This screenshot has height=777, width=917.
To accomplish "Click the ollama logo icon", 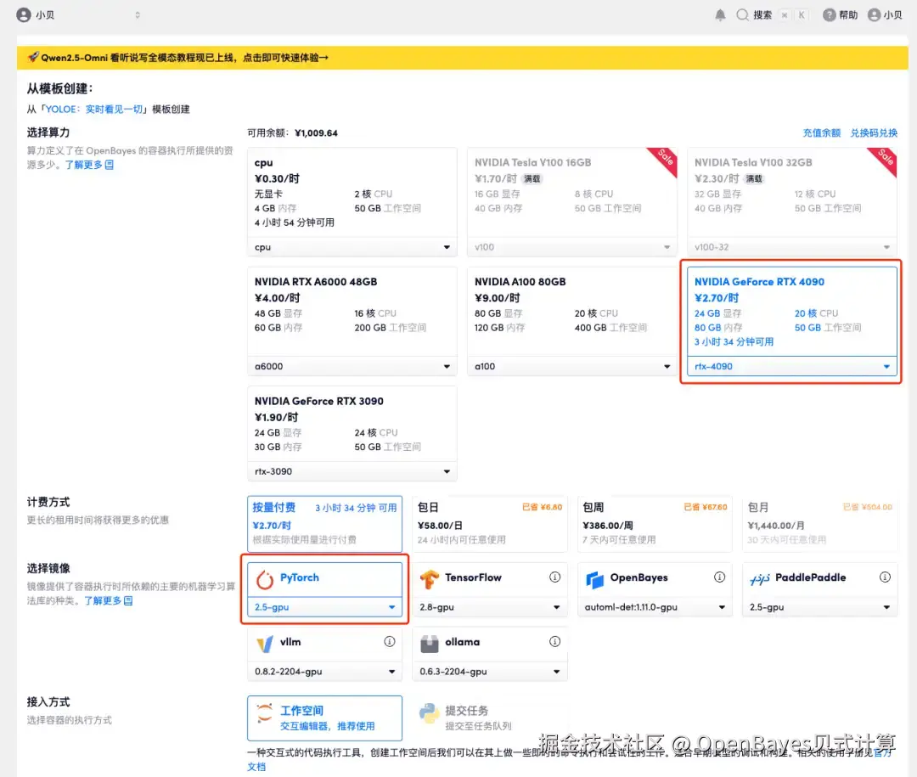I will [x=430, y=644].
